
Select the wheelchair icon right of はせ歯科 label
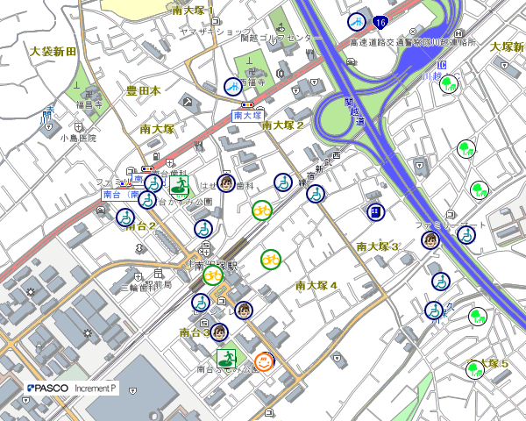[x=283, y=182]
